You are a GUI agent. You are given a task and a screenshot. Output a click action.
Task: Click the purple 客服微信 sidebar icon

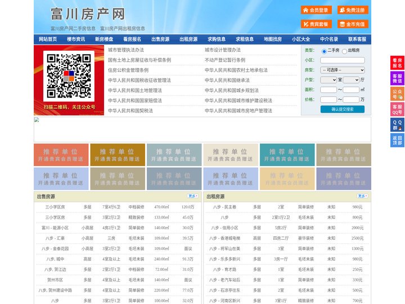[x=397, y=78]
